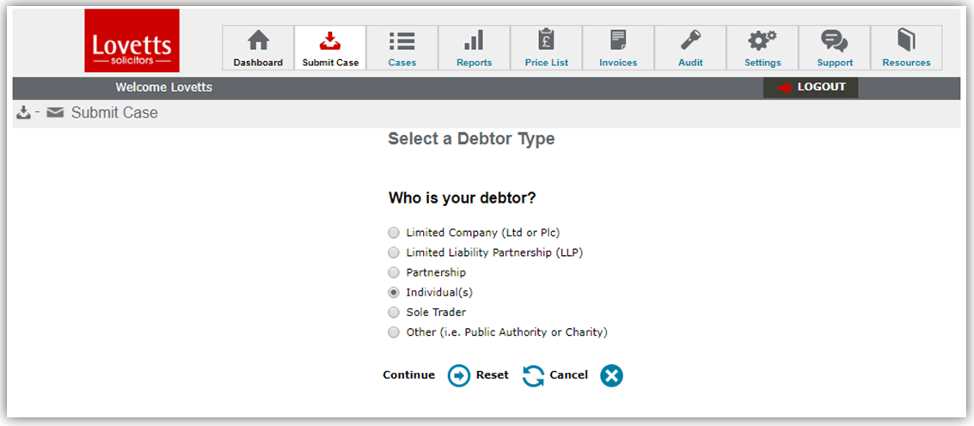
Task: Switch to the Submit Case tab
Action: click(330, 47)
